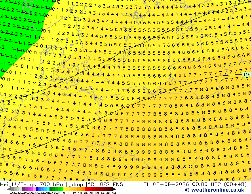
Task: Select the bright red legend color near 24
Action: click(x=86, y=189)
